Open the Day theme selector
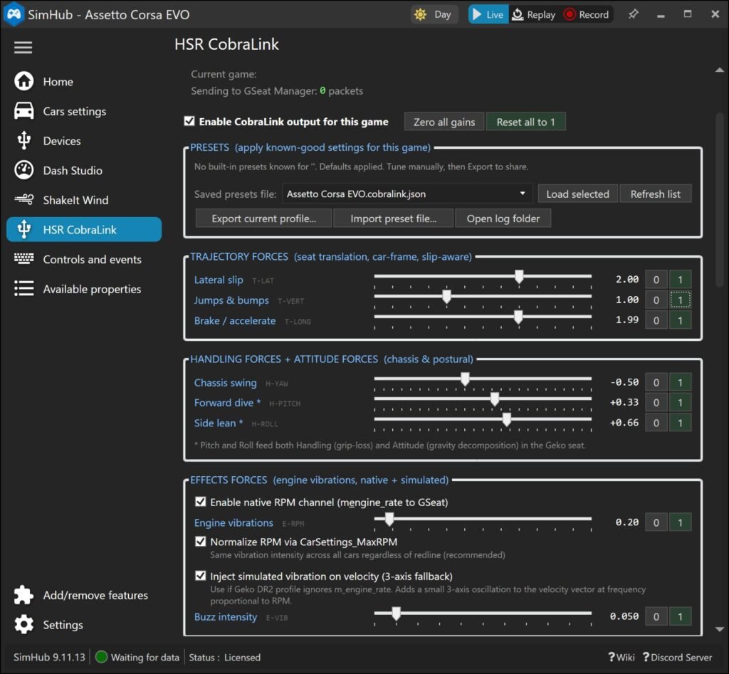729x674 pixels. click(x=434, y=14)
